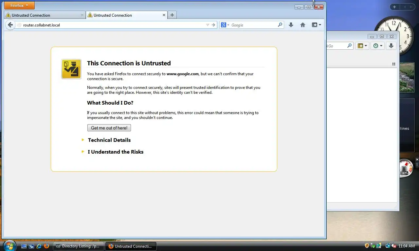Close the first Untrusted Connection tab
This screenshot has width=419, height=251.
click(x=82, y=15)
